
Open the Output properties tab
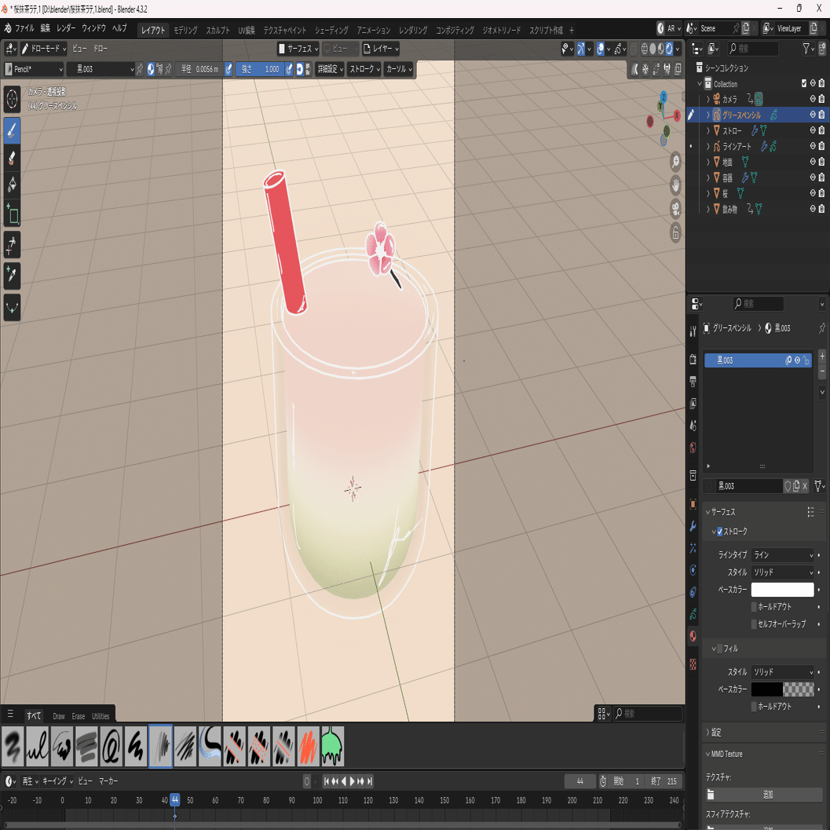pos(693,381)
